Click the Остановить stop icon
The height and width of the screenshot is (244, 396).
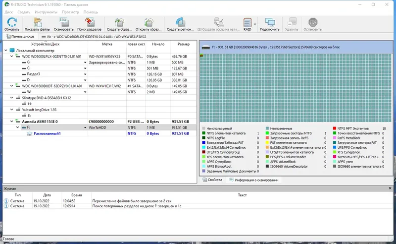pyautogui.click(x=313, y=22)
